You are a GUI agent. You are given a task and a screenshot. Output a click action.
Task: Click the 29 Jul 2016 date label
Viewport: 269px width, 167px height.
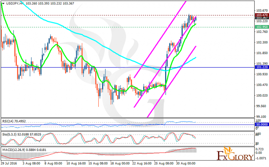9,163
